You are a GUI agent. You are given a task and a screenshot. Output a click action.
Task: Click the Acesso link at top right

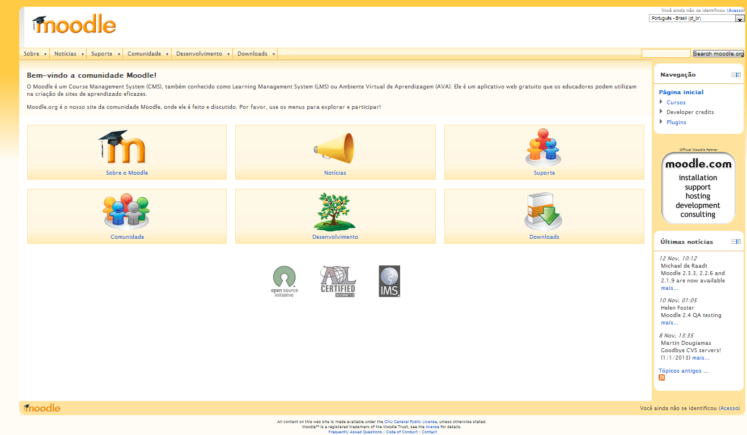tap(735, 10)
